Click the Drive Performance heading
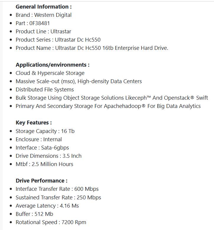The height and width of the screenshot is (230, 214). [41, 180]
